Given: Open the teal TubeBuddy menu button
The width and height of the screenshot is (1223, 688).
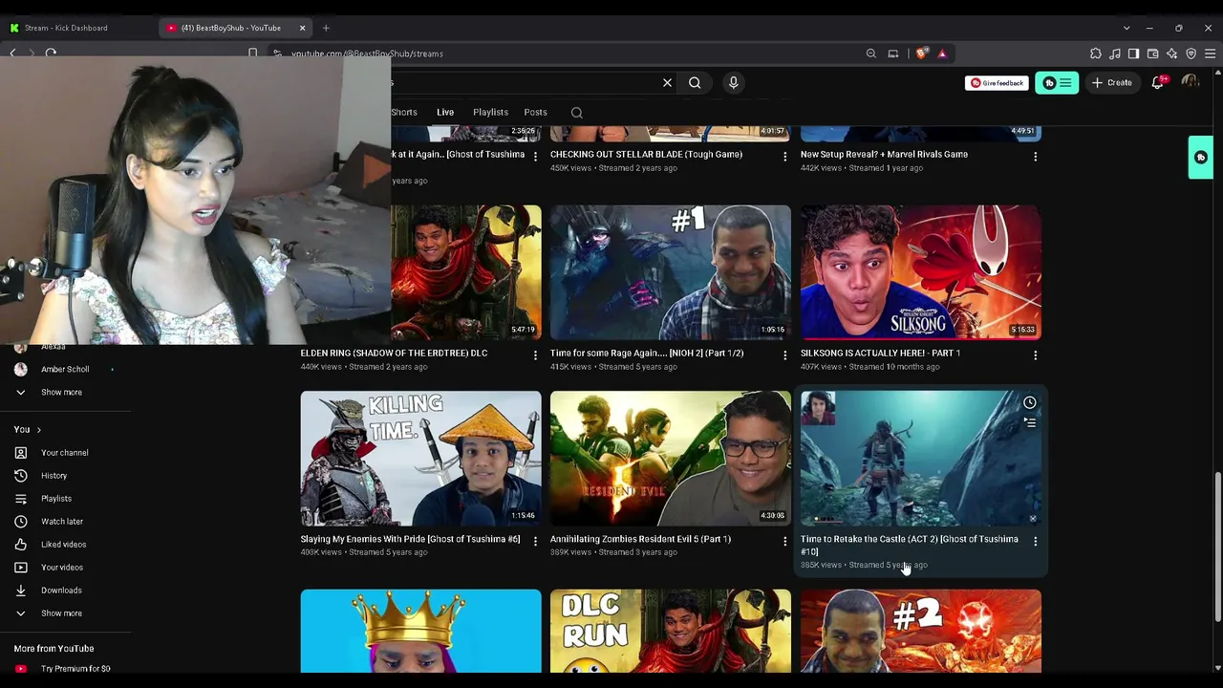Looking at the screenshot, I should click(1057, 83).
